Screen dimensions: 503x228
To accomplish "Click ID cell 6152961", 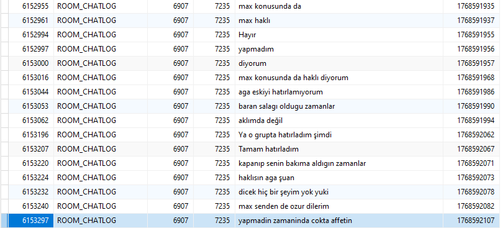I will pyautogui.click(x=31, y=21).
